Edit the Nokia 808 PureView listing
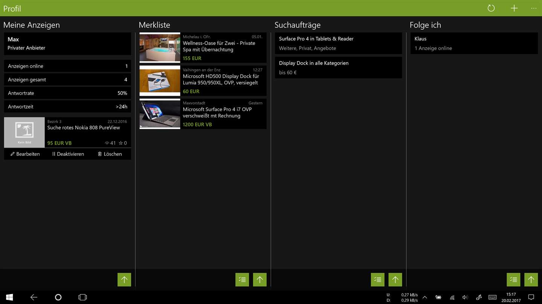 coord(25,154)
